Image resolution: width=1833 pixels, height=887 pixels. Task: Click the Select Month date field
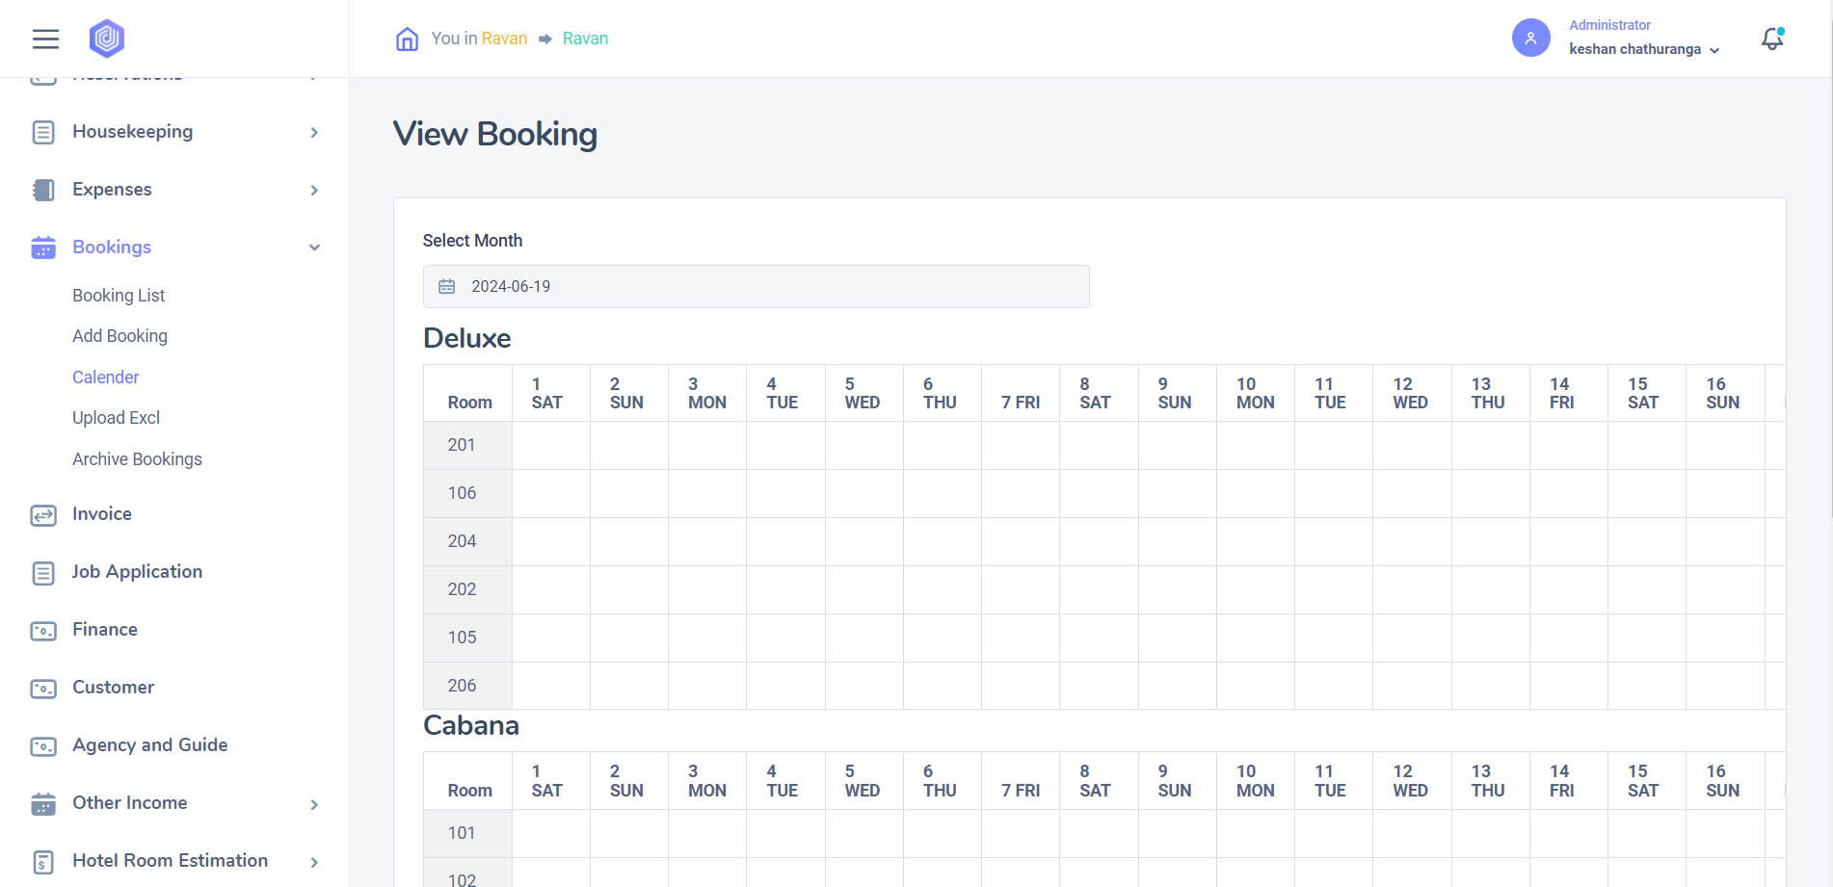[756, 287]
